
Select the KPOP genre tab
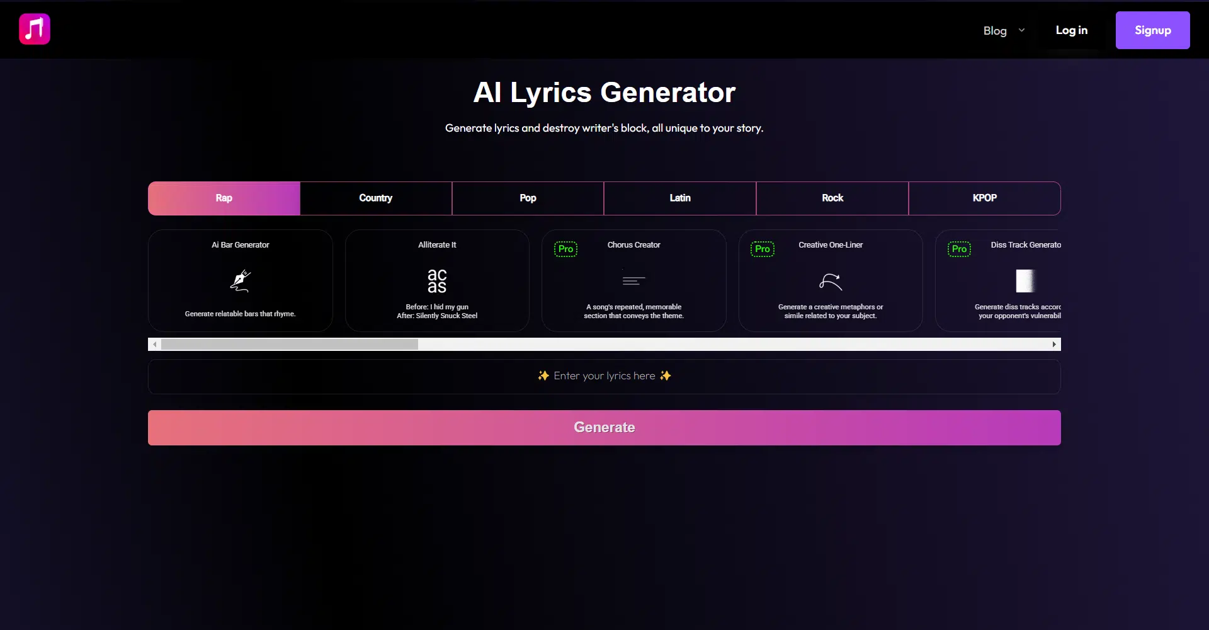[984, 198]
